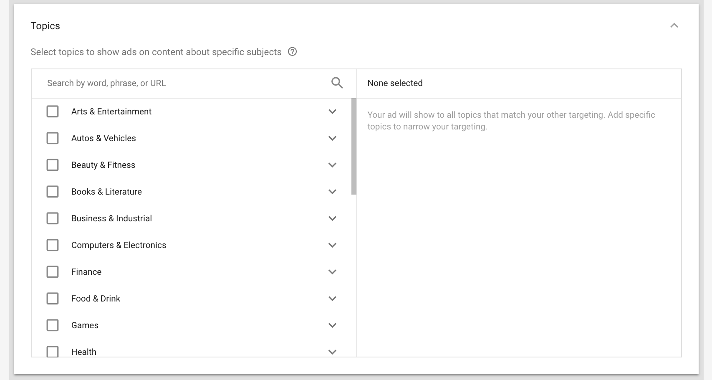Check the Games topic checkbox
The image size is (712, 380).
[x=53, y=325]
